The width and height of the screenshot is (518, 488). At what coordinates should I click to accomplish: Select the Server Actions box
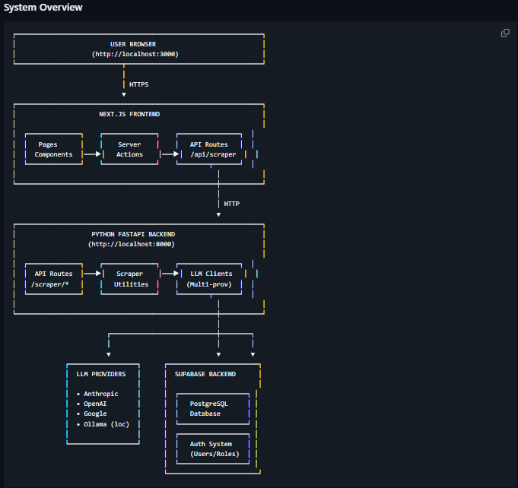click(129, 149)
